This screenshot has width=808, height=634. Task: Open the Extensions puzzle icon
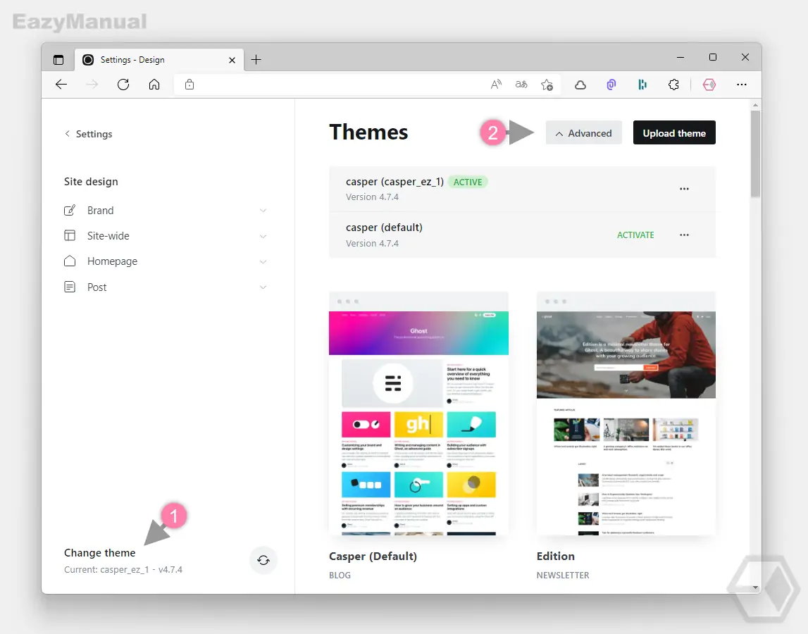point(673,85)
